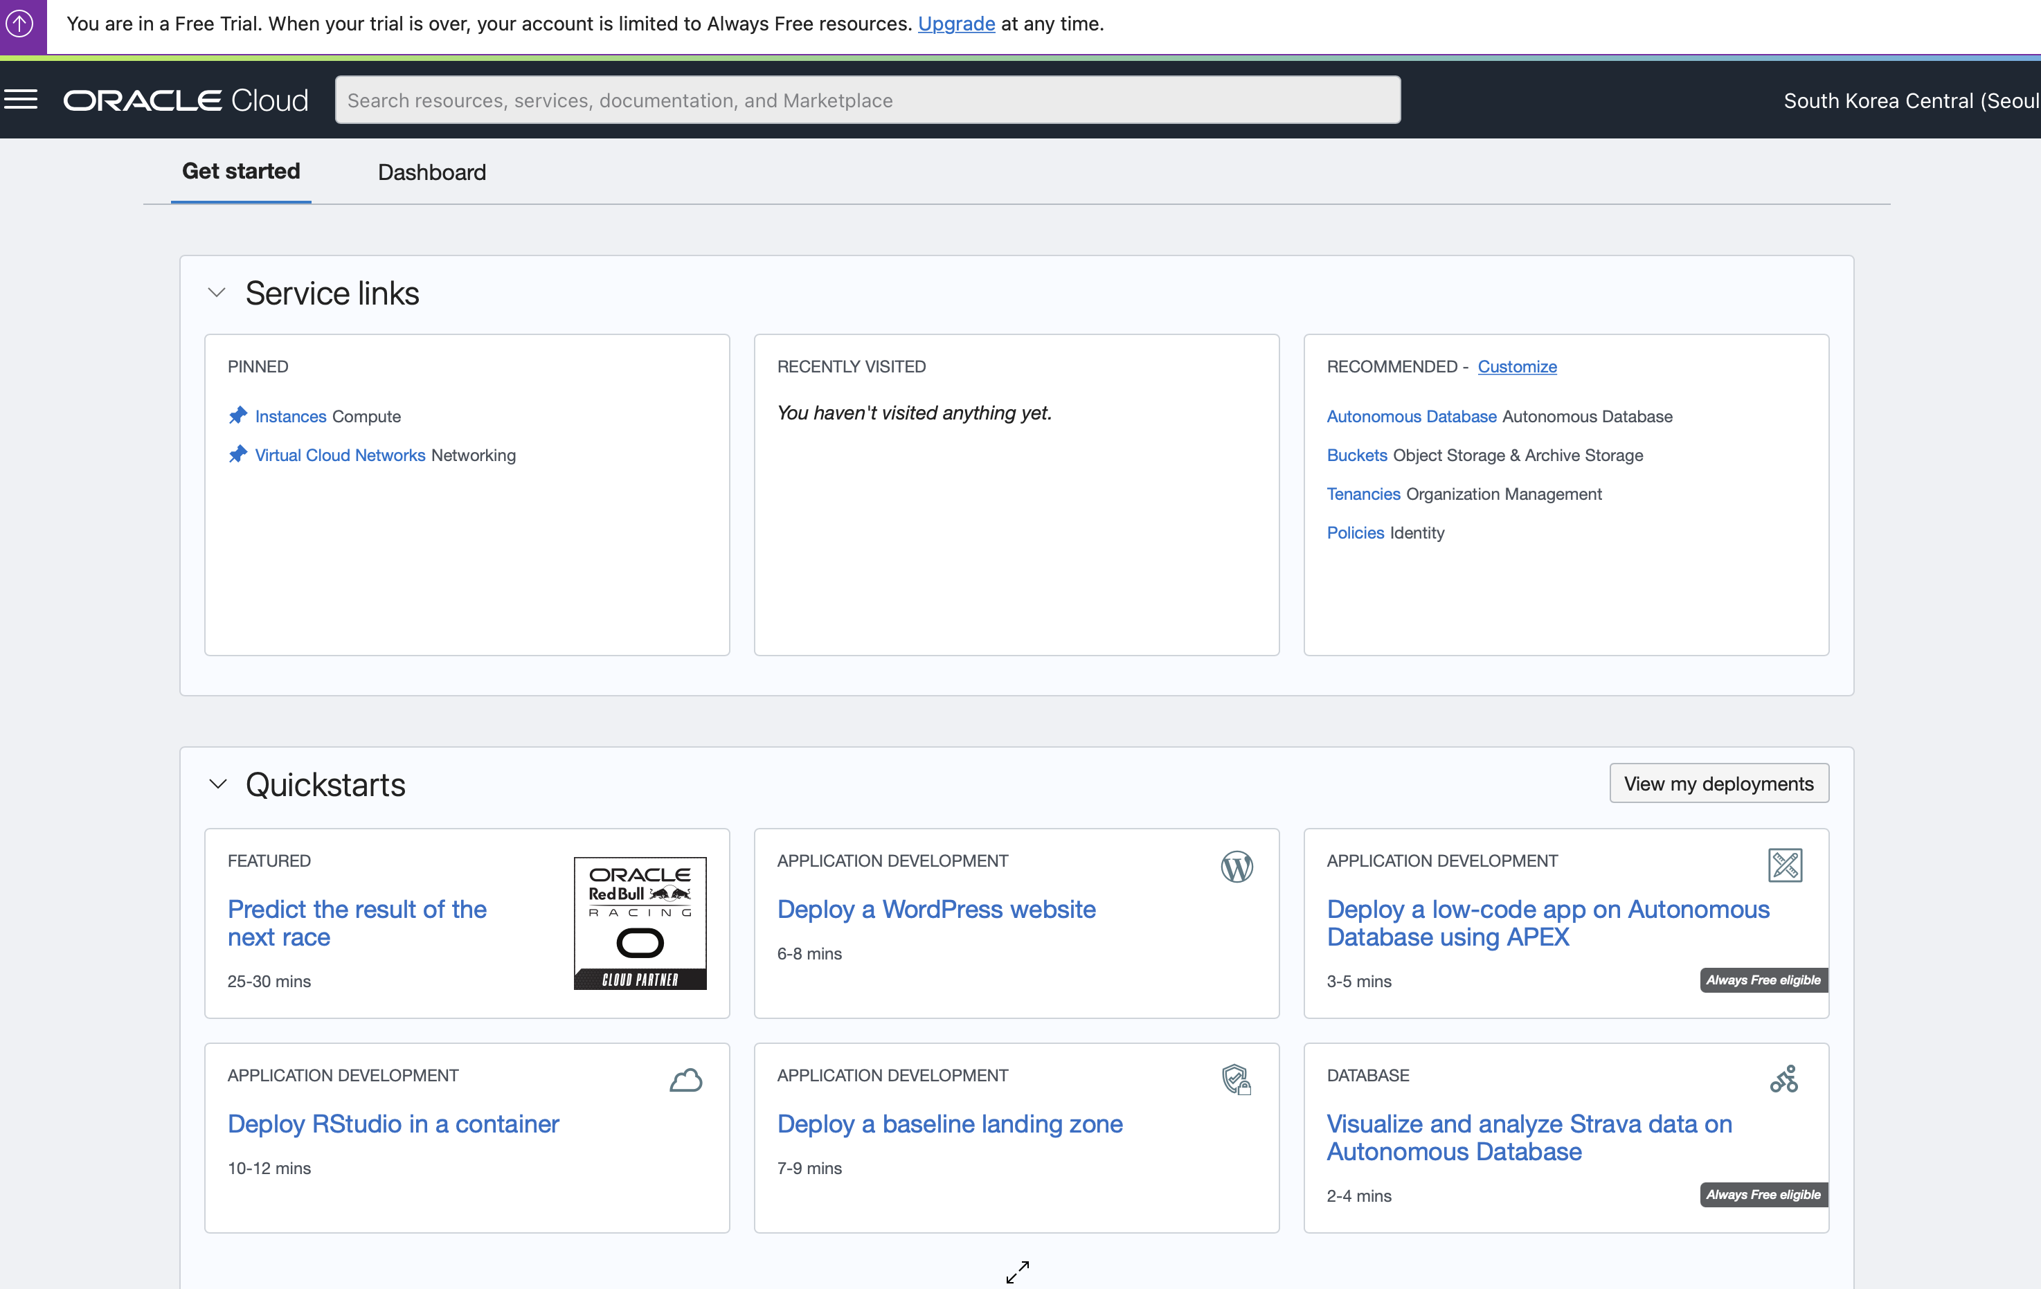
Task: Click the Oracle Red Bull Racing thumbnail
Action: [640, 923]
